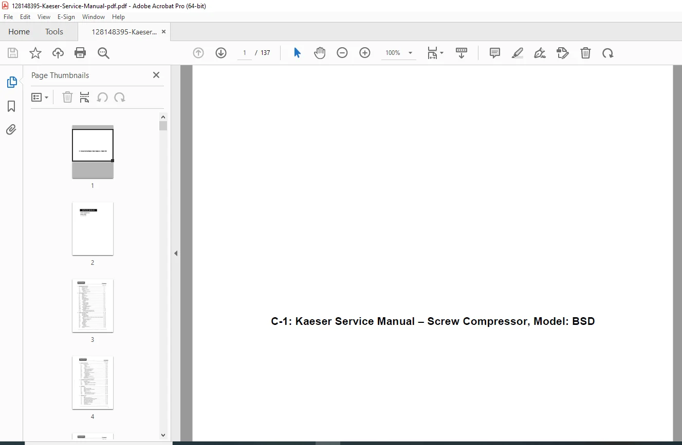Click the thumbnail panel scrollbar handle
The image size is (682, 445).
tap(163, 126)
